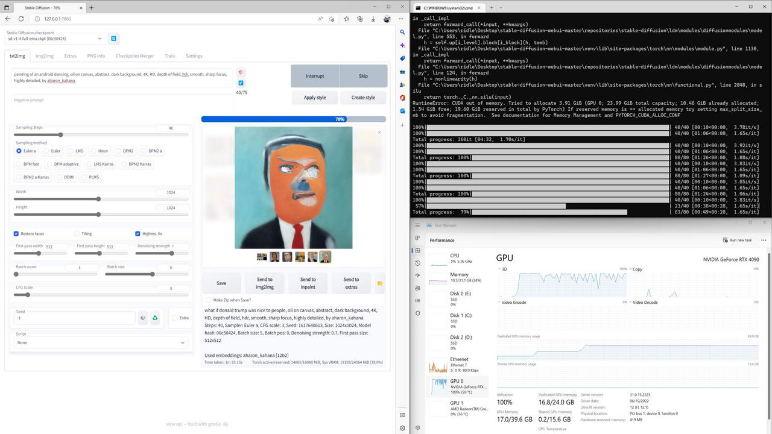Refresh the Stable Diffusion checkpoint list
Screen dimensions: 772x434
pos(113,39)
